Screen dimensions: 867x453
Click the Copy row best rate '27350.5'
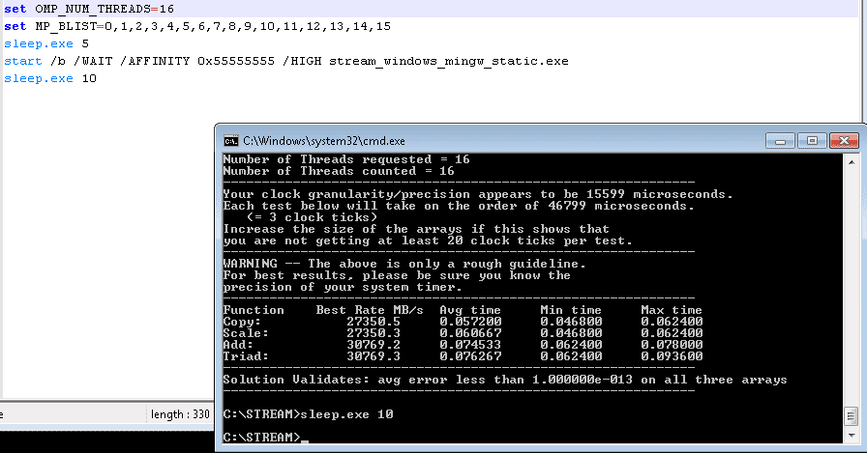(x=374, y=322)
